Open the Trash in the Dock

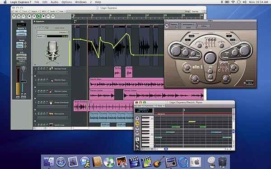point(222,162)
